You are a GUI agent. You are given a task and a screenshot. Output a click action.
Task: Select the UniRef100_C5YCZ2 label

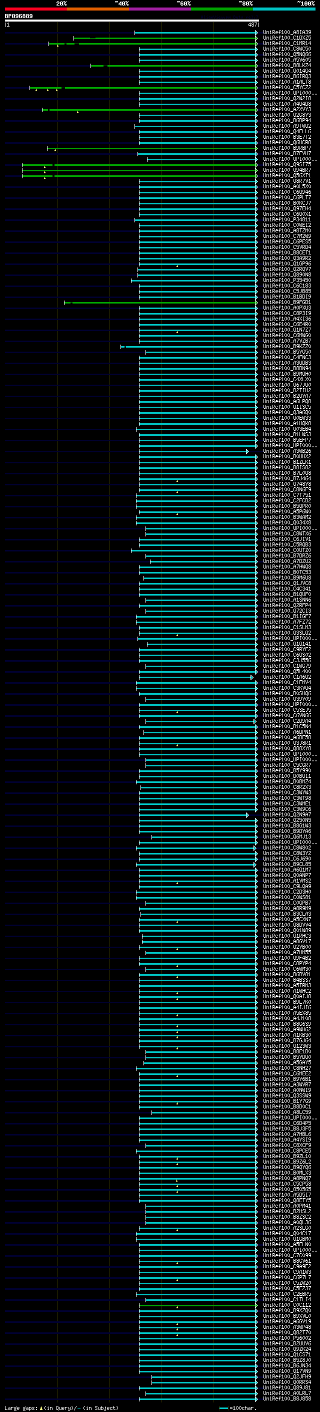click(x=286, y=87)
